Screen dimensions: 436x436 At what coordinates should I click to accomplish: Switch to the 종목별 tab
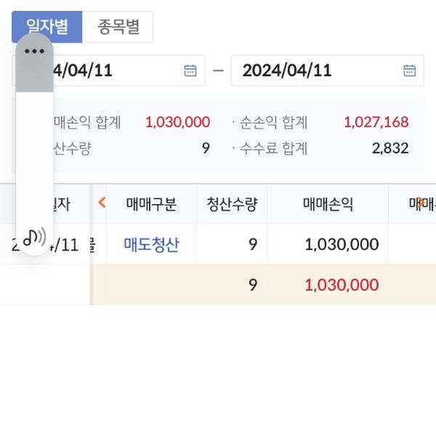coord(118,27)
